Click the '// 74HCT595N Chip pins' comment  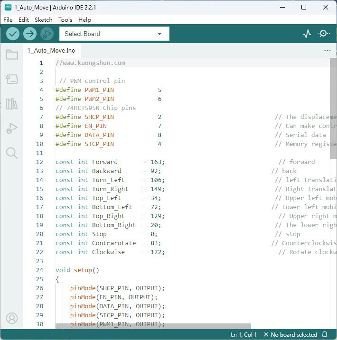tap(96, 108)
